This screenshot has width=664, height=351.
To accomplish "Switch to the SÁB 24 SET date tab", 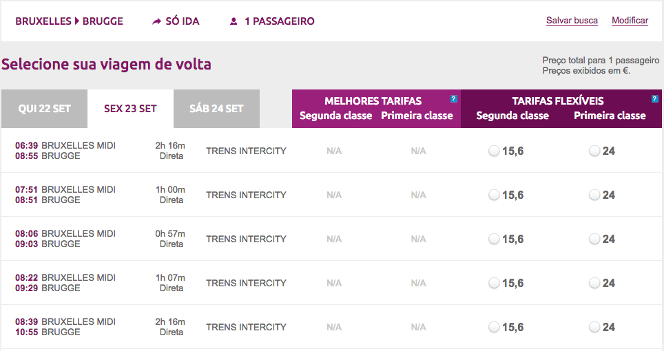I will [x=216, y=109].
